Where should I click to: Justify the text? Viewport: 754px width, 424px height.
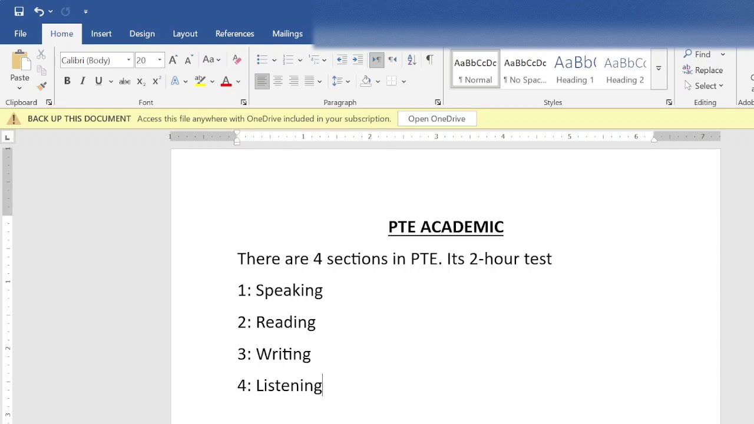(x=309, y=81)
